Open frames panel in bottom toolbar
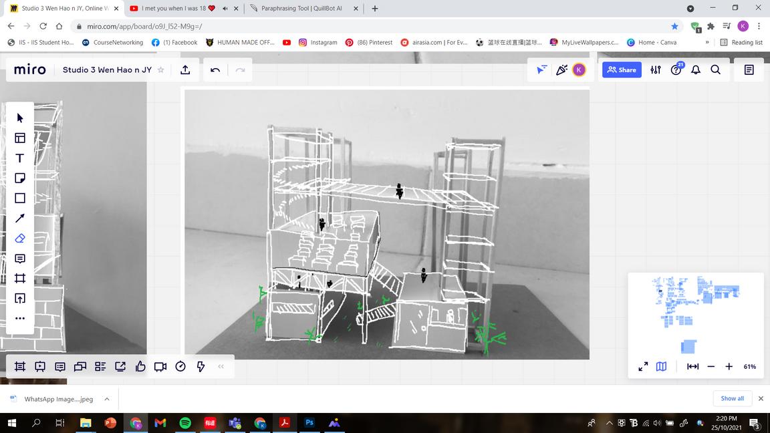This screenshot has width=770, height=433. click(19, 367)
